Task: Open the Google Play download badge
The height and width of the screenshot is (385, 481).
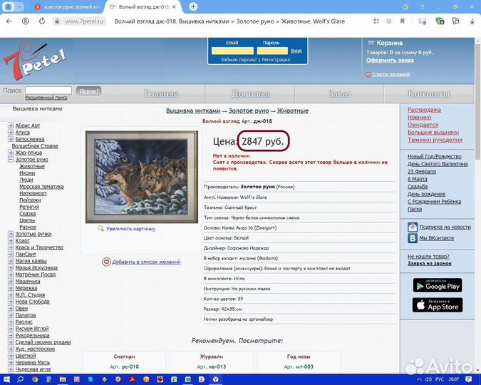Action: 437,284
